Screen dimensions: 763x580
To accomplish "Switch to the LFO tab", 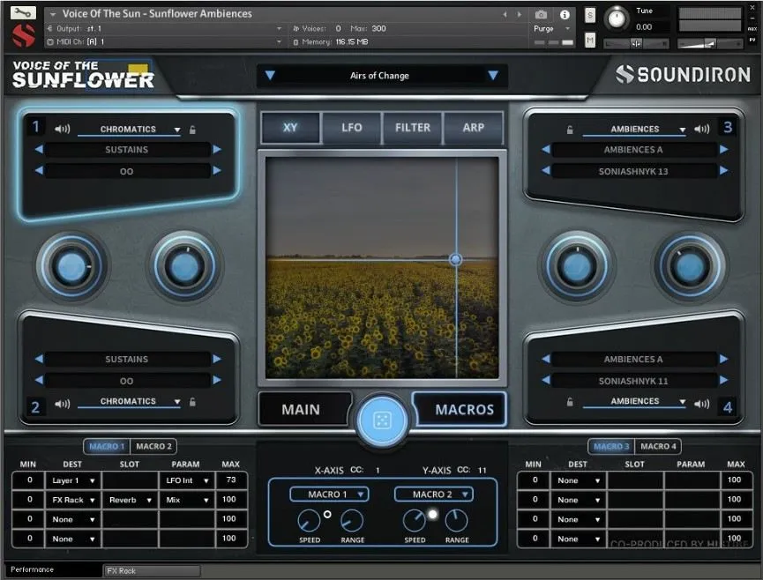I will pyautogui.click(x=351, y=128).
